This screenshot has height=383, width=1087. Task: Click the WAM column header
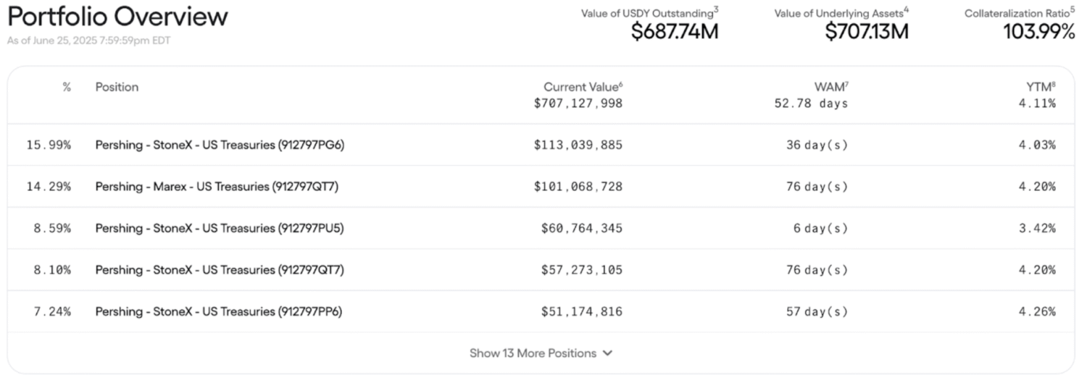point(829,87)
